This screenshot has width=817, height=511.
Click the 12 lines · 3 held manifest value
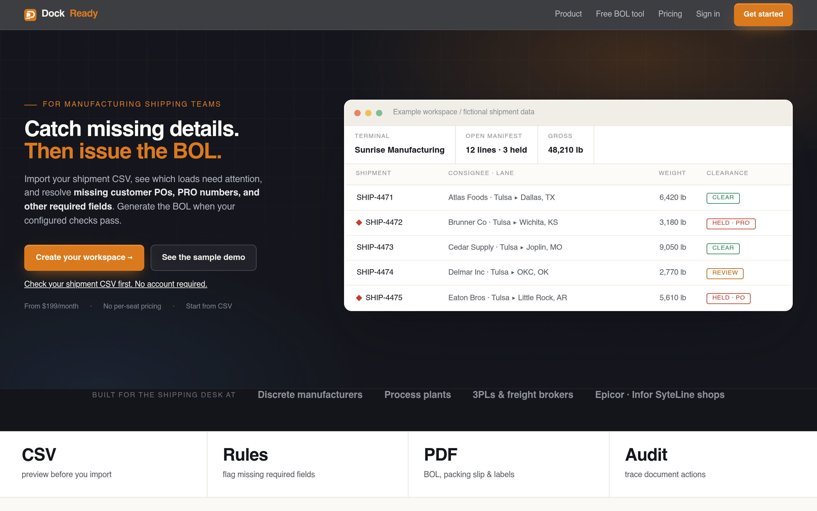(496, 150)
